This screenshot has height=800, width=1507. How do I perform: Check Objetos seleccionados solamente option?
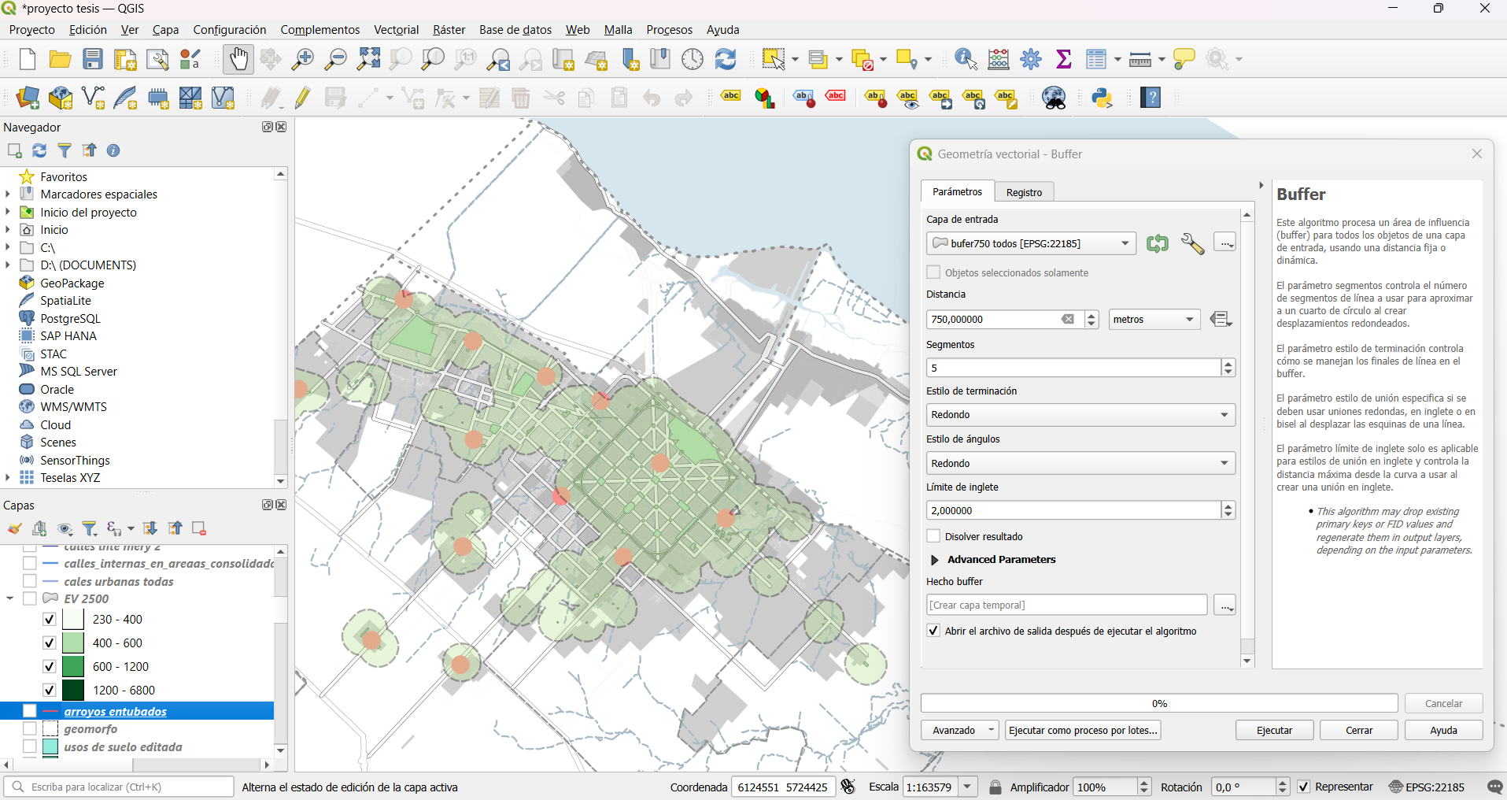coord(934,272)
